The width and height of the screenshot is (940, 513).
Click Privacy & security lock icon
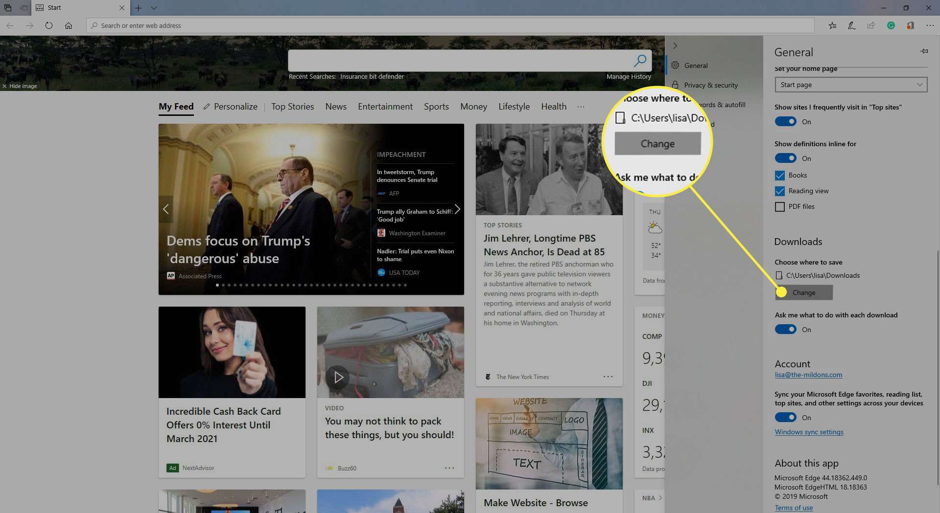(x=675, y=85)
